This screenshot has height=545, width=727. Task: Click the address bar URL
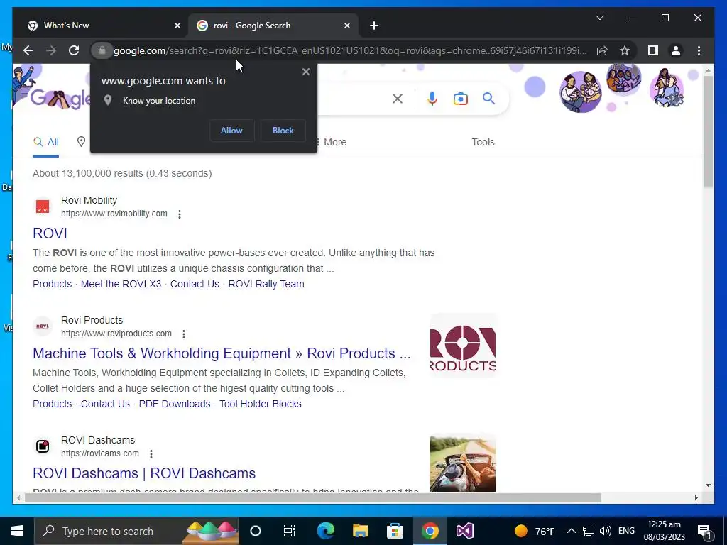(350, 50)
